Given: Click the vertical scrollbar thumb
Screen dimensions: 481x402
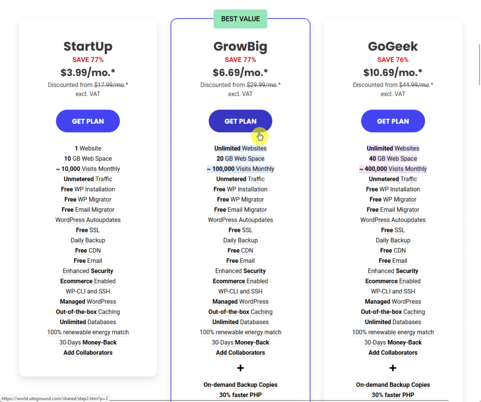Looking at the screenshot, I should pyautogui.click(x=480, y=64).
